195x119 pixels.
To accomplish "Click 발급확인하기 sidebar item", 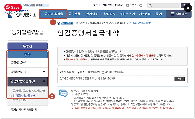I will click(27, 72).
